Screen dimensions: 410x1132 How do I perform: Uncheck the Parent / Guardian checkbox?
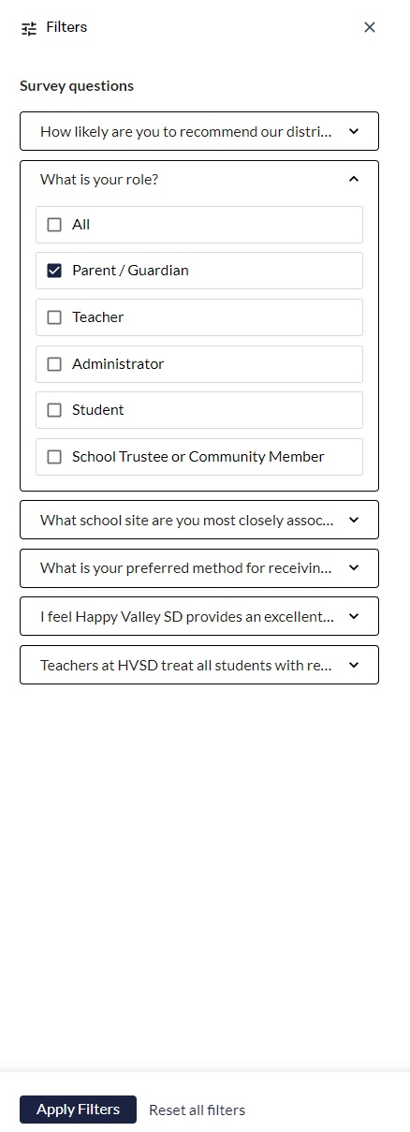tap(54, 271)
